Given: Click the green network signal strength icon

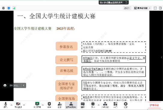Looking at the screenshot, I should pyautogui.click(x=14, y=8).
